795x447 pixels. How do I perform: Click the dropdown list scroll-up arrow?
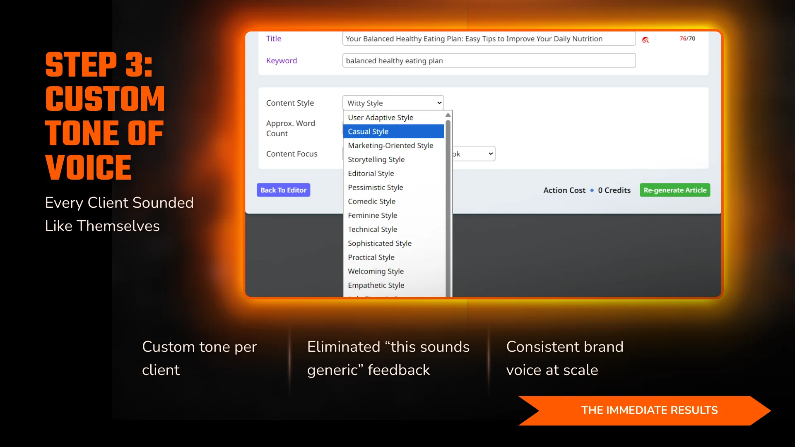pyautogui.click(x=448, y=115)
